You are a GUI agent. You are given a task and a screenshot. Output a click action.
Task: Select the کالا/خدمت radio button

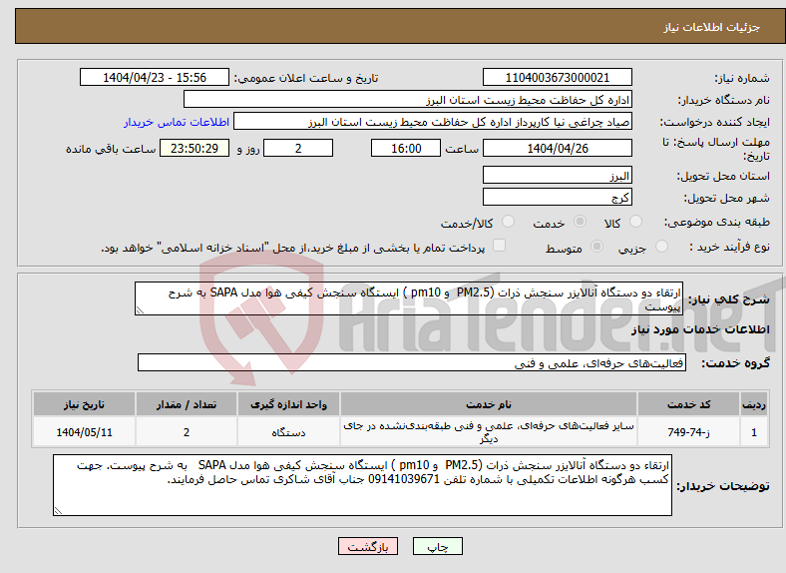[509, 222]
